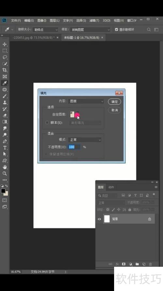163x291 pixels.
Task: Toggle the 脚本(S) checkbox
Action: pos(47,123)
